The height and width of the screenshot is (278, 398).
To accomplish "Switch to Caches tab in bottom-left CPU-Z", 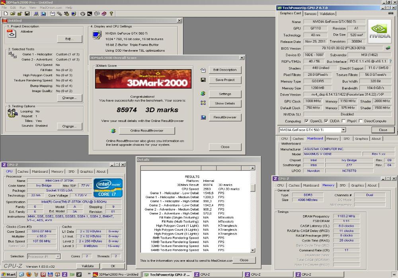I will tap(23, 172).
